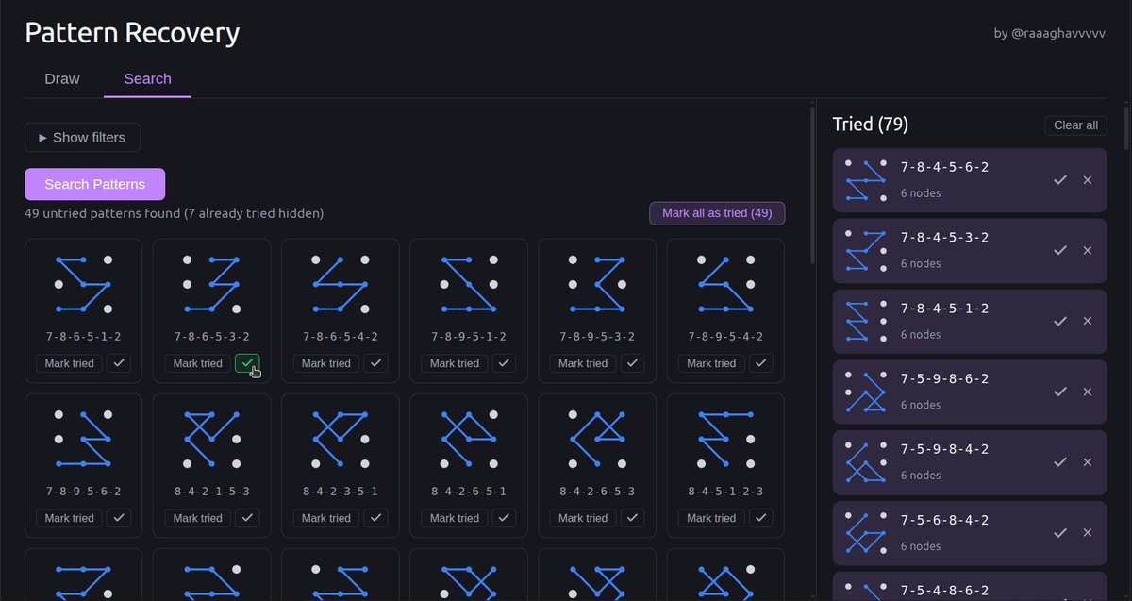Click checkmark icon on pattern 8-4-2-3-5-1 card
This screenshot has width=1132, height=601.
click(375, 518)
